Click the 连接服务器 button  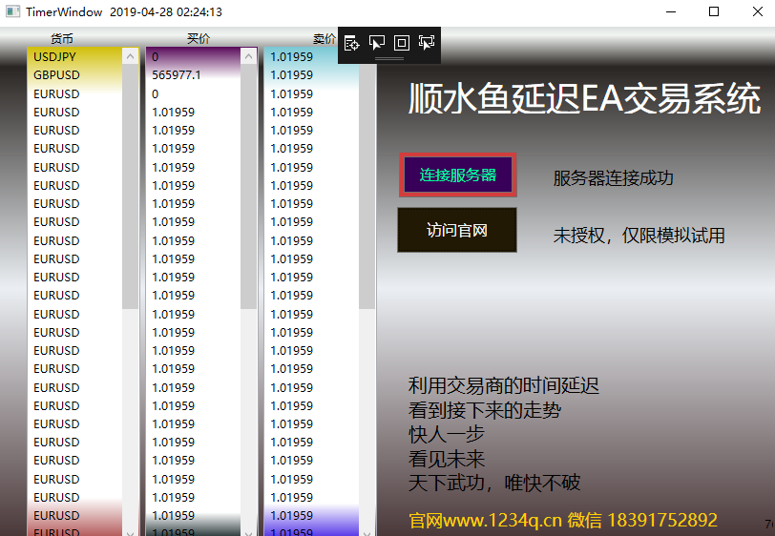458,175
